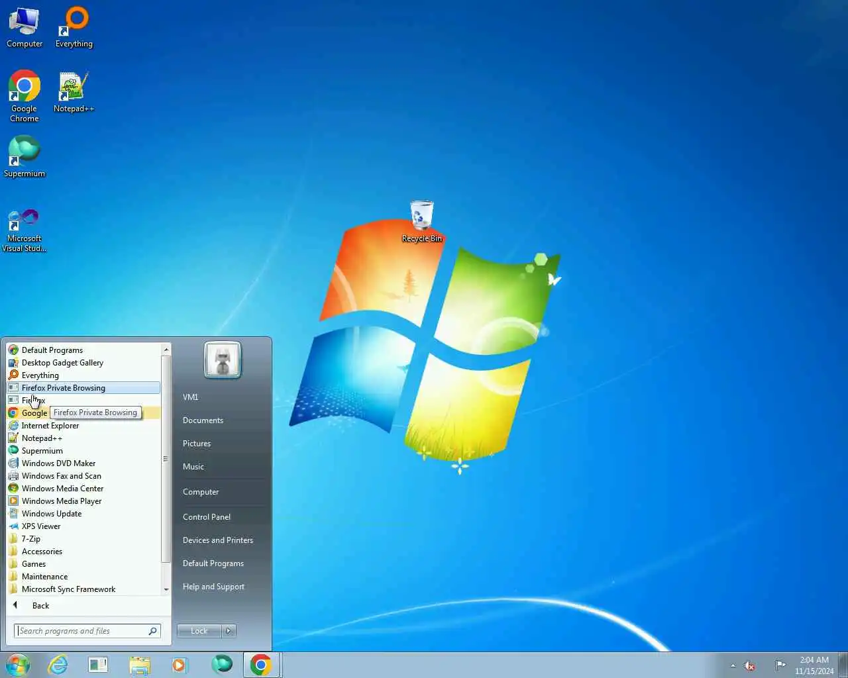Open Music from the Start menu
This screenshot has height=678, width=848.
tap(223, 467)
